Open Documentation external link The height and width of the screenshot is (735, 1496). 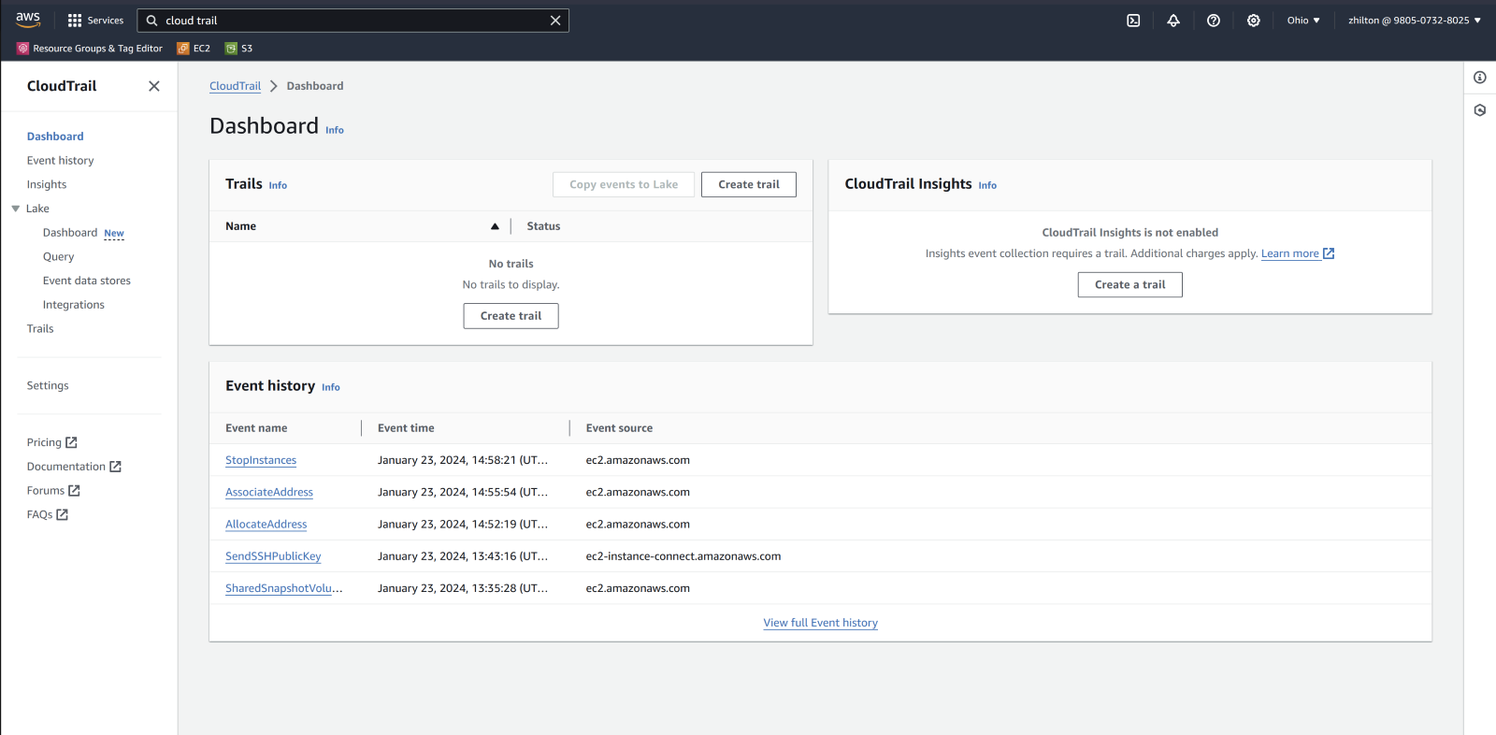click(x=74, y=467)
